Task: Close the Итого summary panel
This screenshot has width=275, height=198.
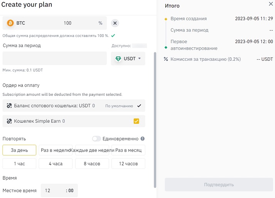Action: pyautogui.click(x=270, y=4)
